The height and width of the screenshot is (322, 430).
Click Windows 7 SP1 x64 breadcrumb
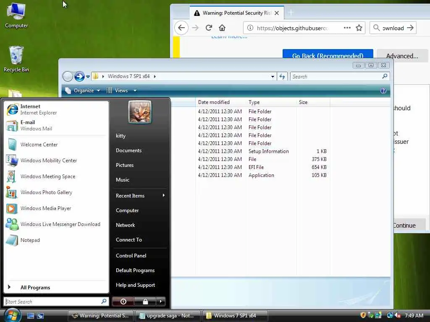click(128, 76)
